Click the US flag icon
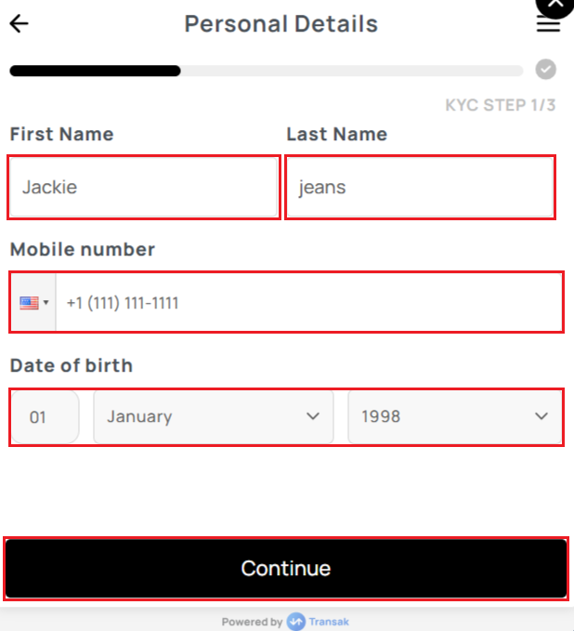 click(x=29, y=303)
